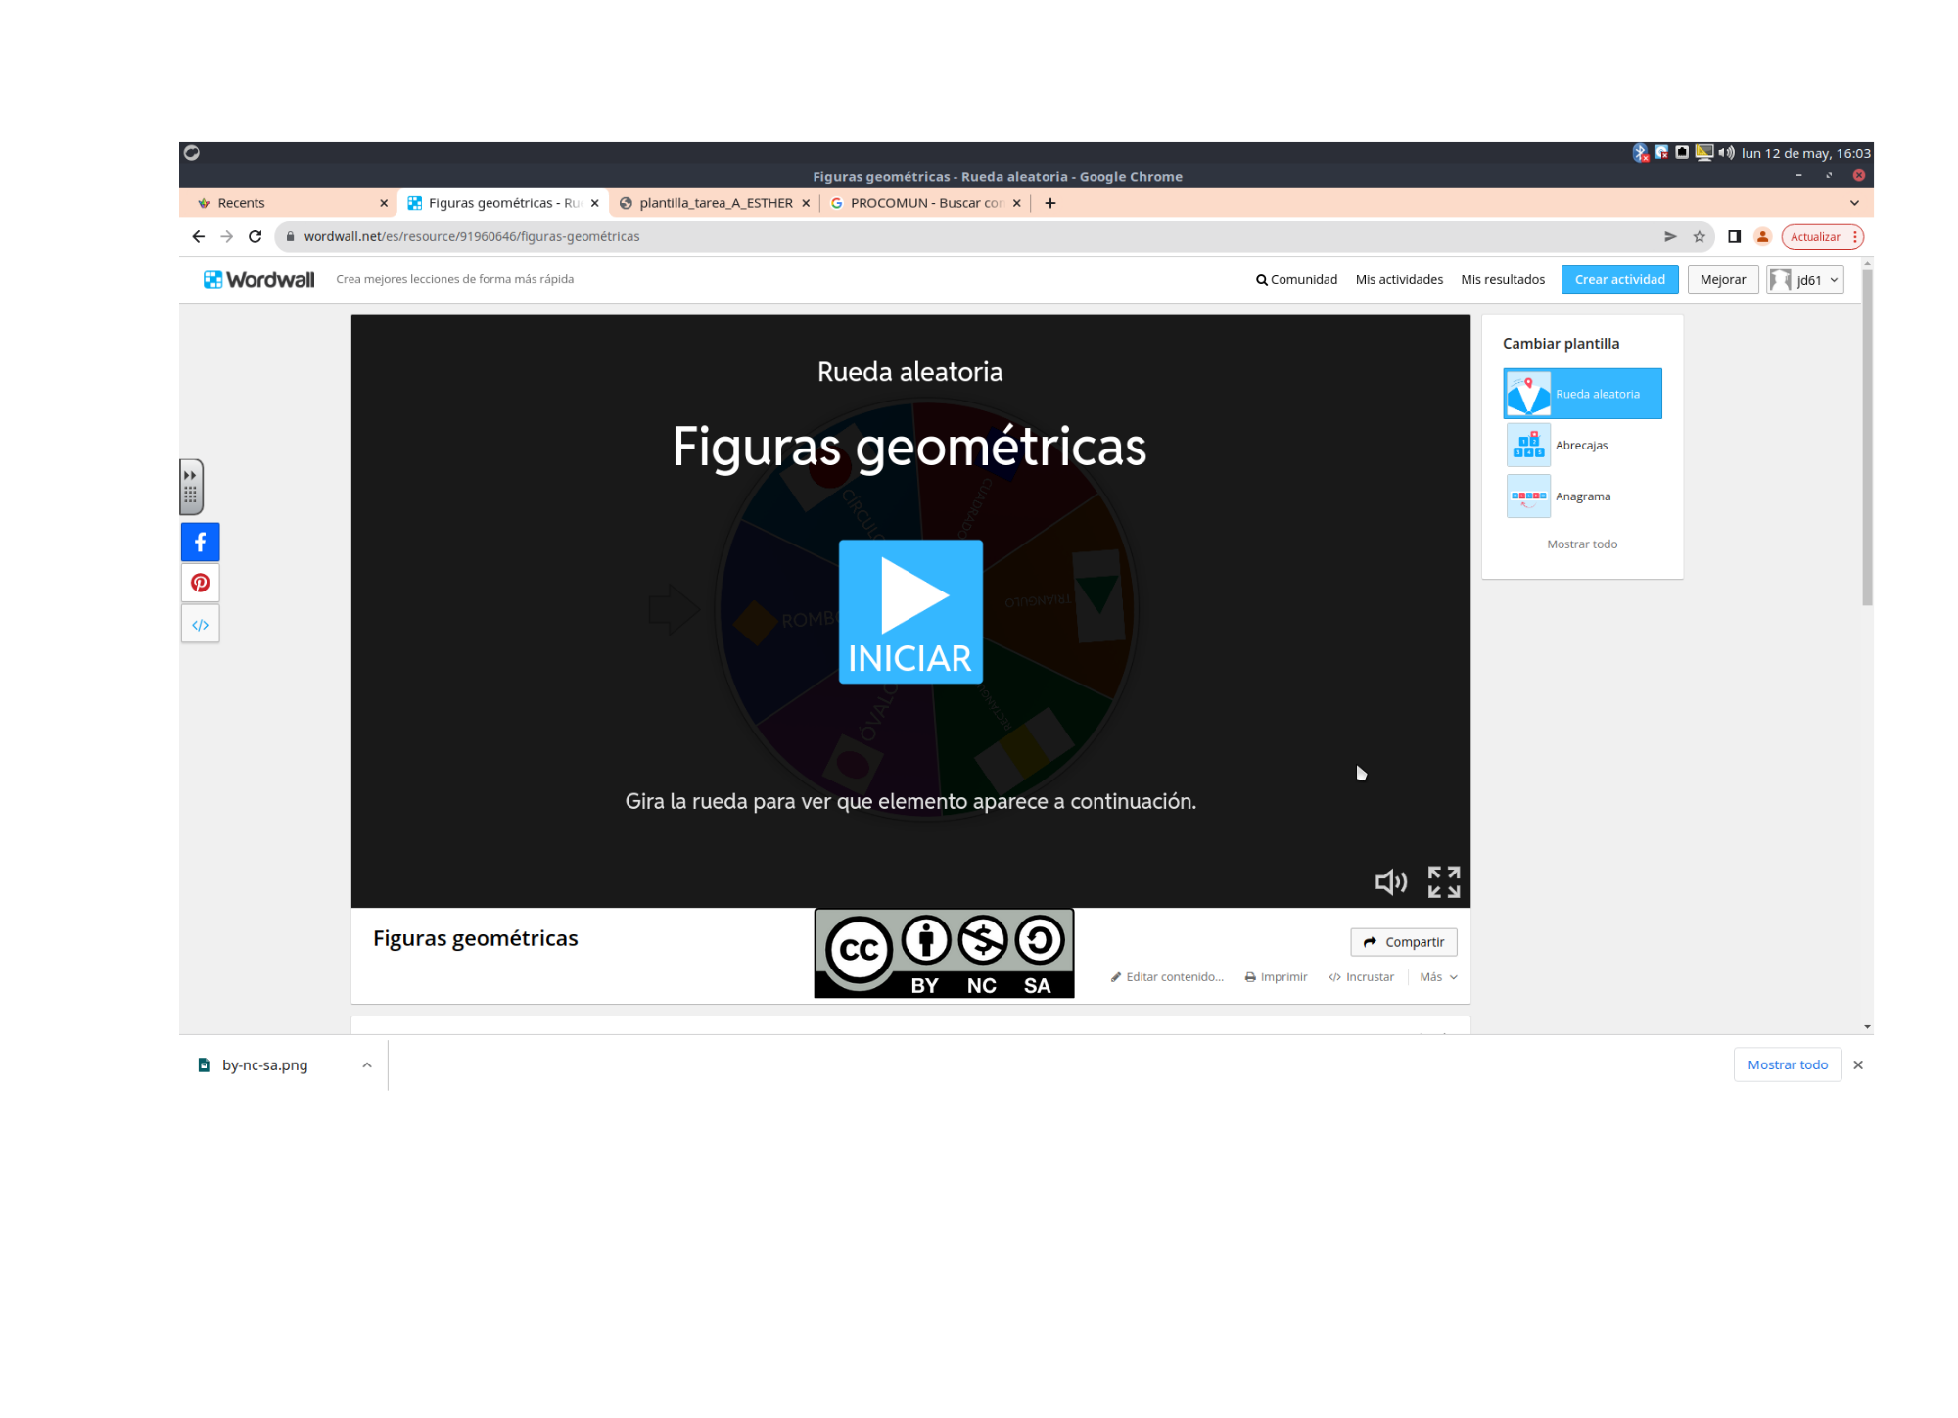Viewport: 1958px width, 1418px height.
Task: Share the activity on Facebook
Action: [x=200, y=542]
